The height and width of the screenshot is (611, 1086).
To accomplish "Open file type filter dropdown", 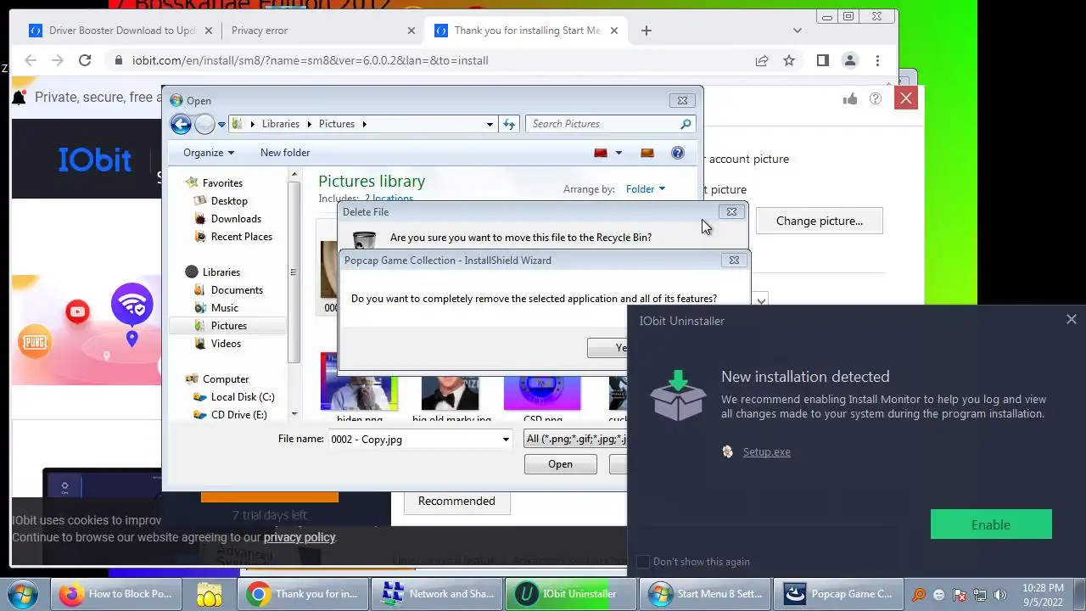I will tap(575, 439).
